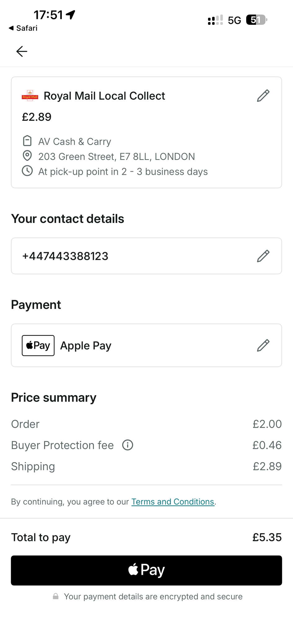Tap the Apple Pay logo badge
Image resolution: width=293 pixels, height=636 pixels.
click(38, 345)
